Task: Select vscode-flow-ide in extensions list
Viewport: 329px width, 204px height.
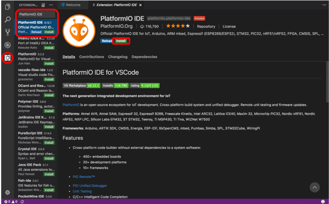Action: pyautogui.click(x=36, y=74)
